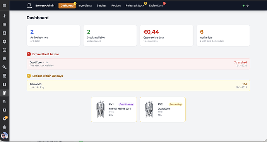
Task: Click the 'QuadCore' name on the FV2 card
Action: pyautogui.click(x=164, y=108)
